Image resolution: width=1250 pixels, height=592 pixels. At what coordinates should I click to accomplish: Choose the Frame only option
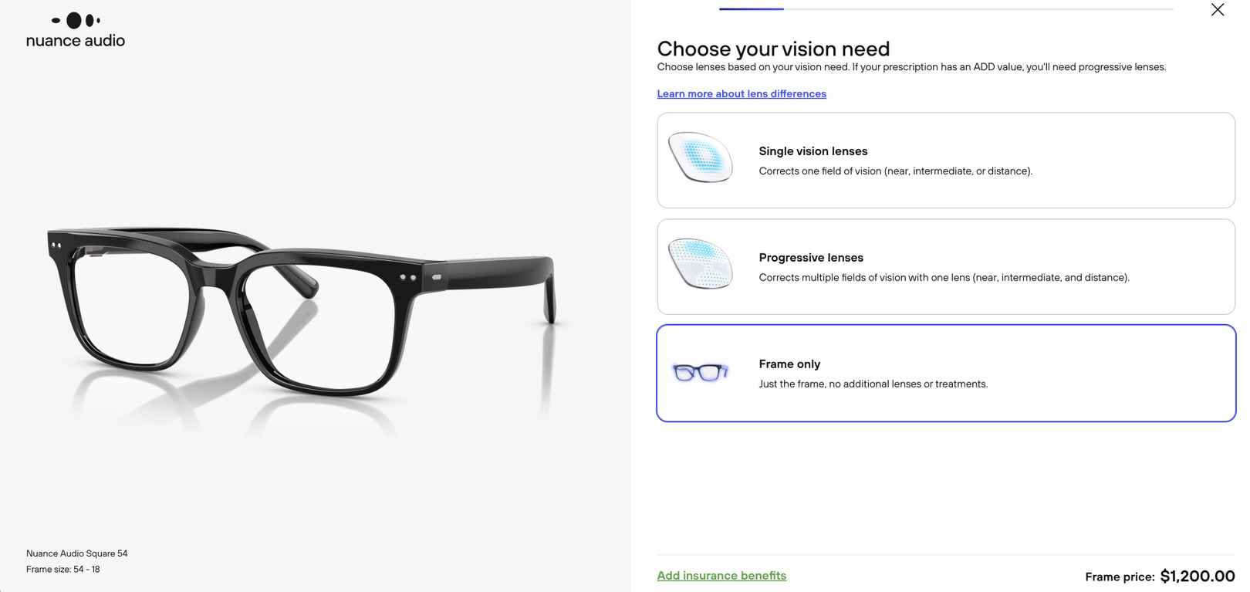945,373
